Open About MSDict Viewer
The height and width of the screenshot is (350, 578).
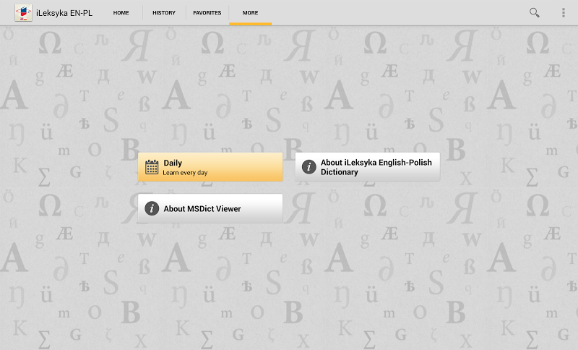coord(210,208)
